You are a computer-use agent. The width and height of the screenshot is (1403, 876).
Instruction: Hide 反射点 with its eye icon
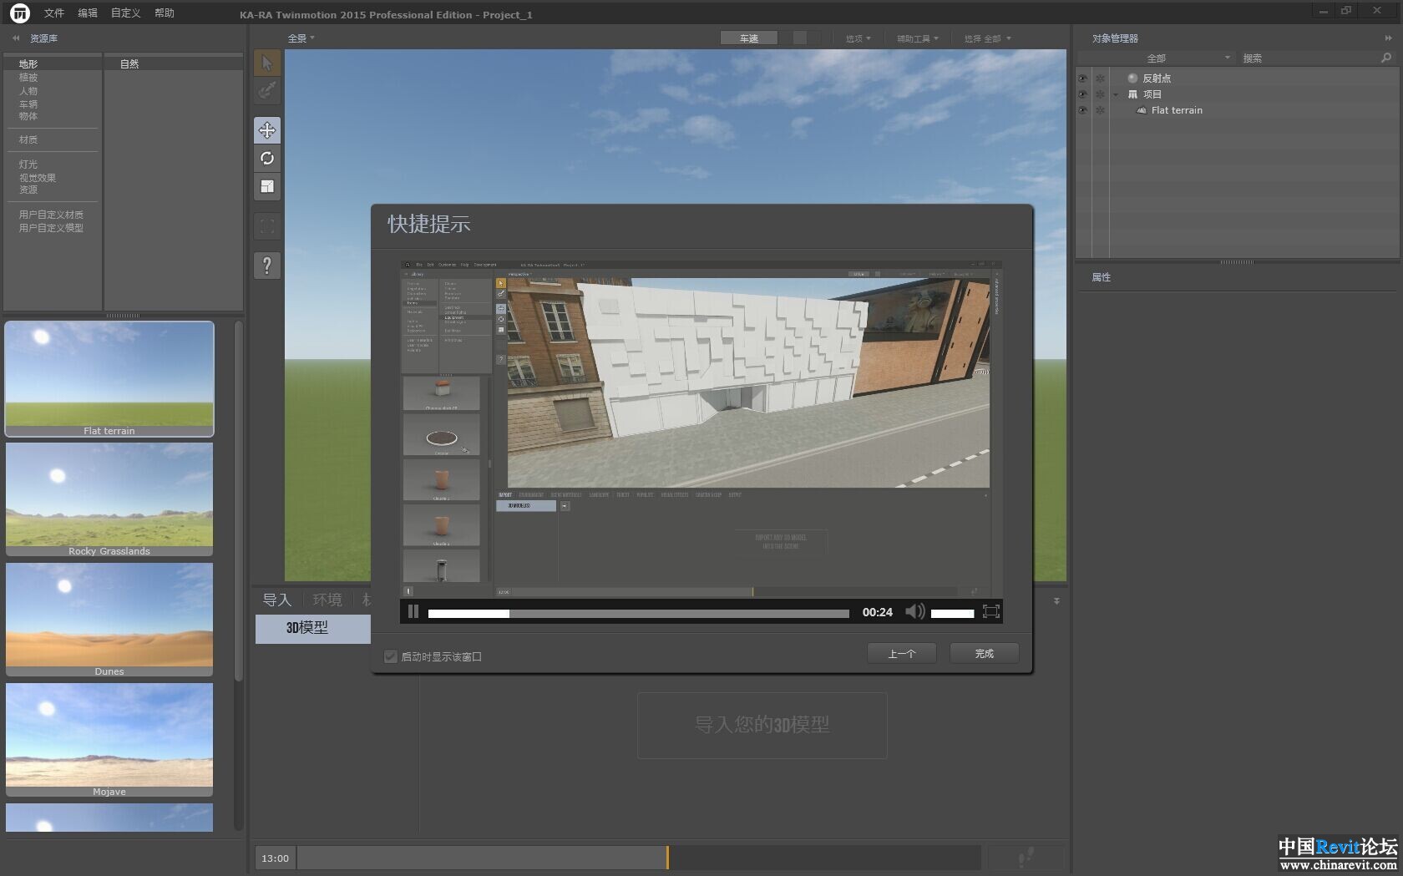[1082, 78]
